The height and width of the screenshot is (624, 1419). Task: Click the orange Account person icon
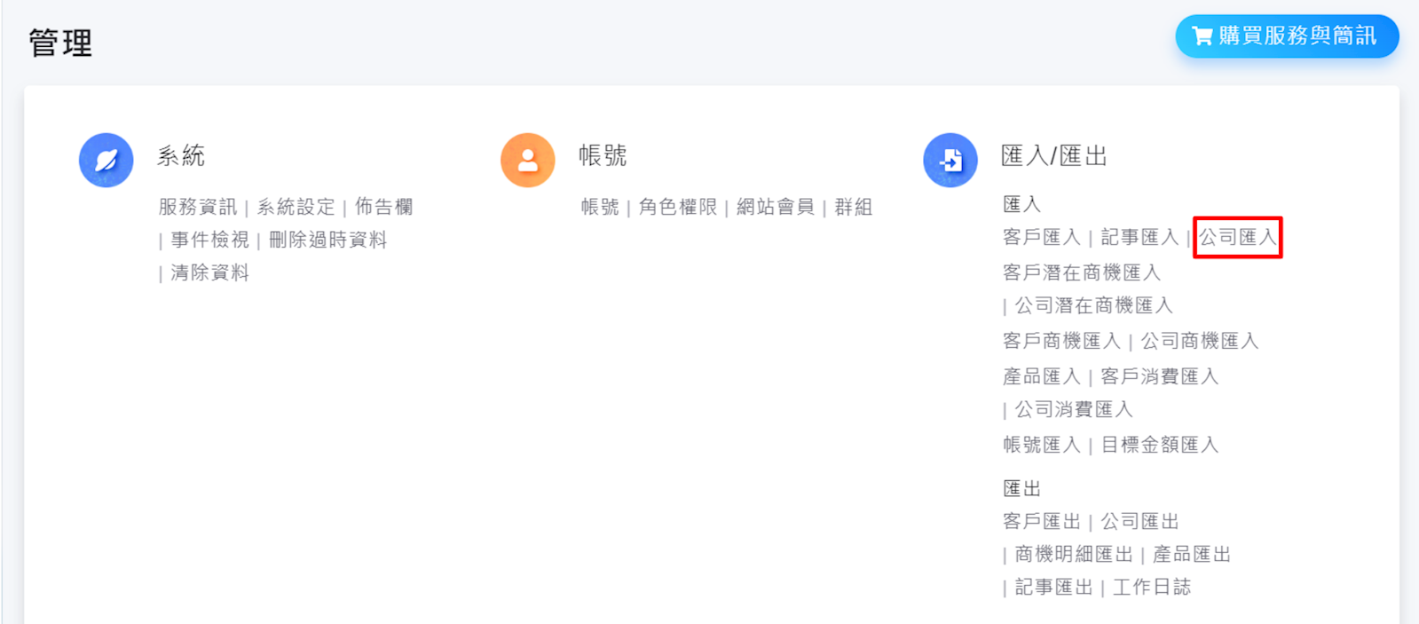click(x=528, y=160)
